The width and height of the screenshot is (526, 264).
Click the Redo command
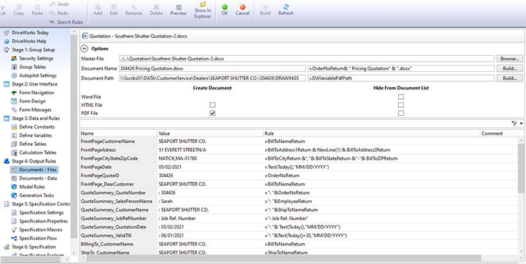click(58, 13)
